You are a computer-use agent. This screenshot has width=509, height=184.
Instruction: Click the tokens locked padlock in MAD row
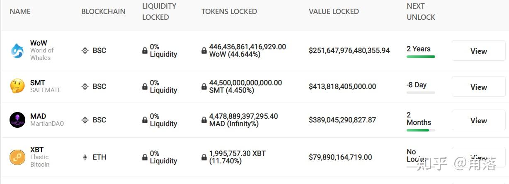204,120
